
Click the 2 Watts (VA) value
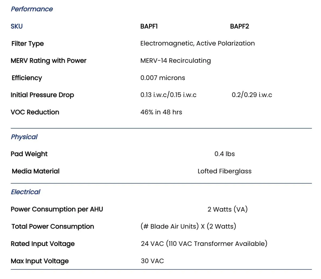click(227, 209)
